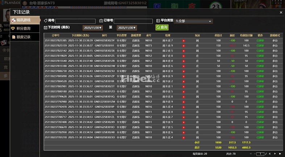Open the start date picker
285x157 pixels.
click(x=93, y=28)
